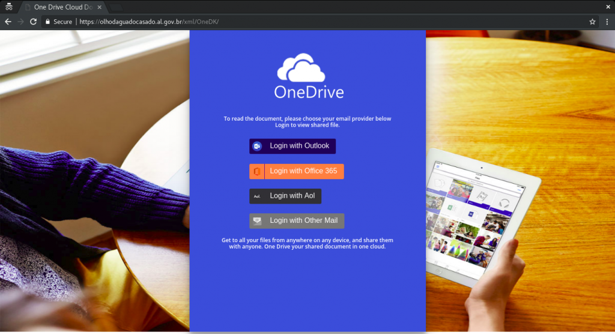Click the Aol logo icon

[257, 196]
